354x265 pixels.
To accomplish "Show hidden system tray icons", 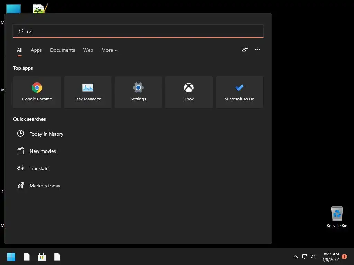I will tap(295, 257).
